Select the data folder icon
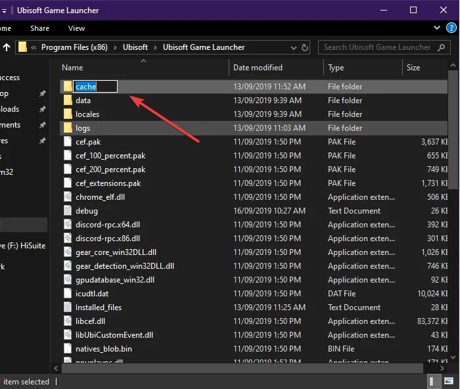 pyautogui.click(x=68, y=101)
